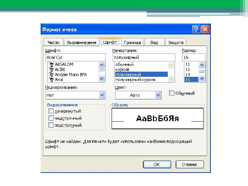Screen dimensions: 248x186
Task: Choose полужирный курсив font style
Action: (x=141, y=80)
